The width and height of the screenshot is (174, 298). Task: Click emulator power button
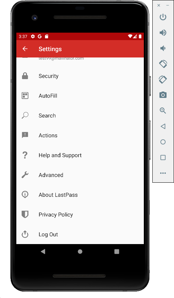[163, 17]
